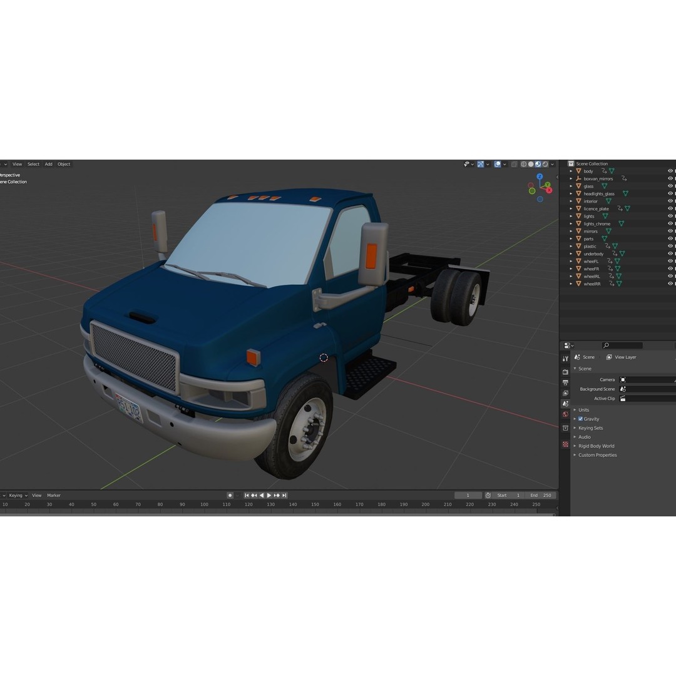This screenshot has height=676, width=676.
Task: Jump to the first frame of the timeline
Action: coord(247,495)
